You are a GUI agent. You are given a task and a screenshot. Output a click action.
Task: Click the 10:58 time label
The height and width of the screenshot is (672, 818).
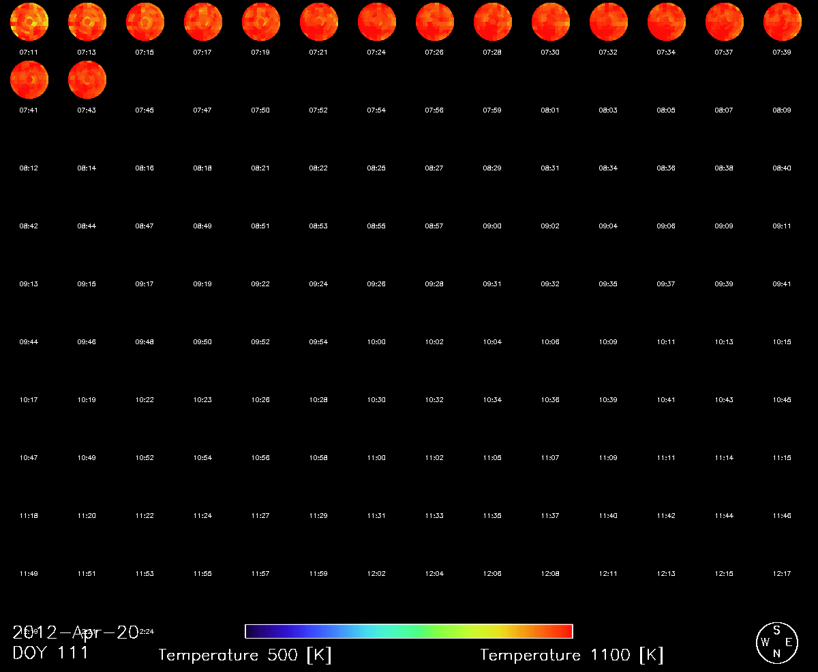point(318,457)
